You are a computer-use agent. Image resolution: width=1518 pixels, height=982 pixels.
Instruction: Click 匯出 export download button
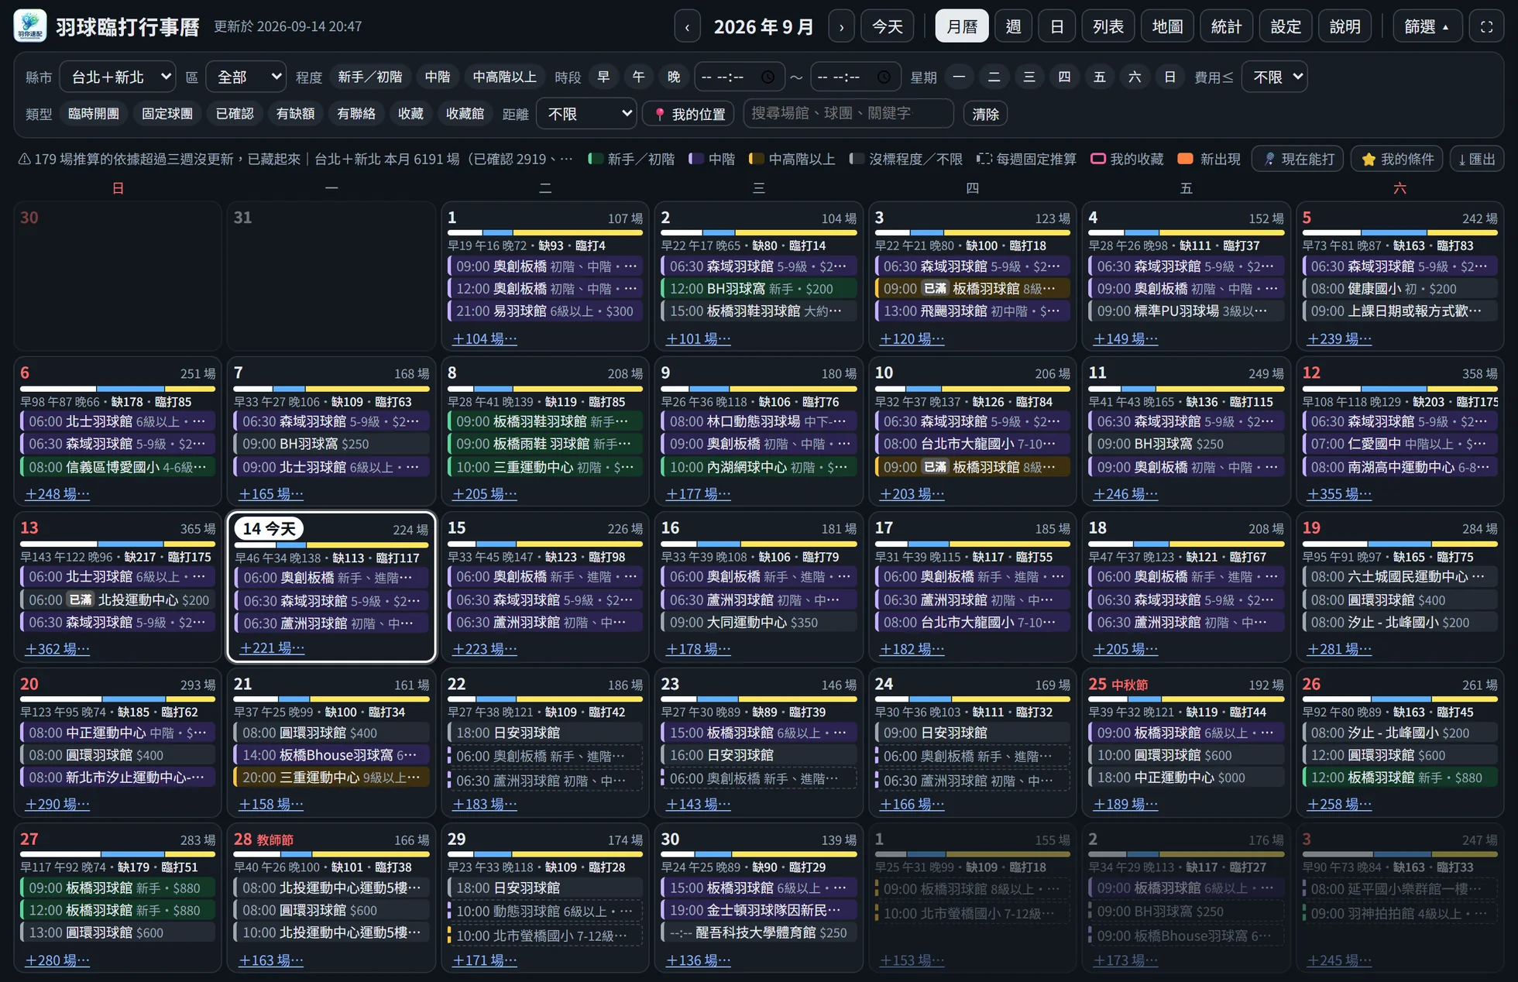pyautogui.click(x=1477, y=159)
